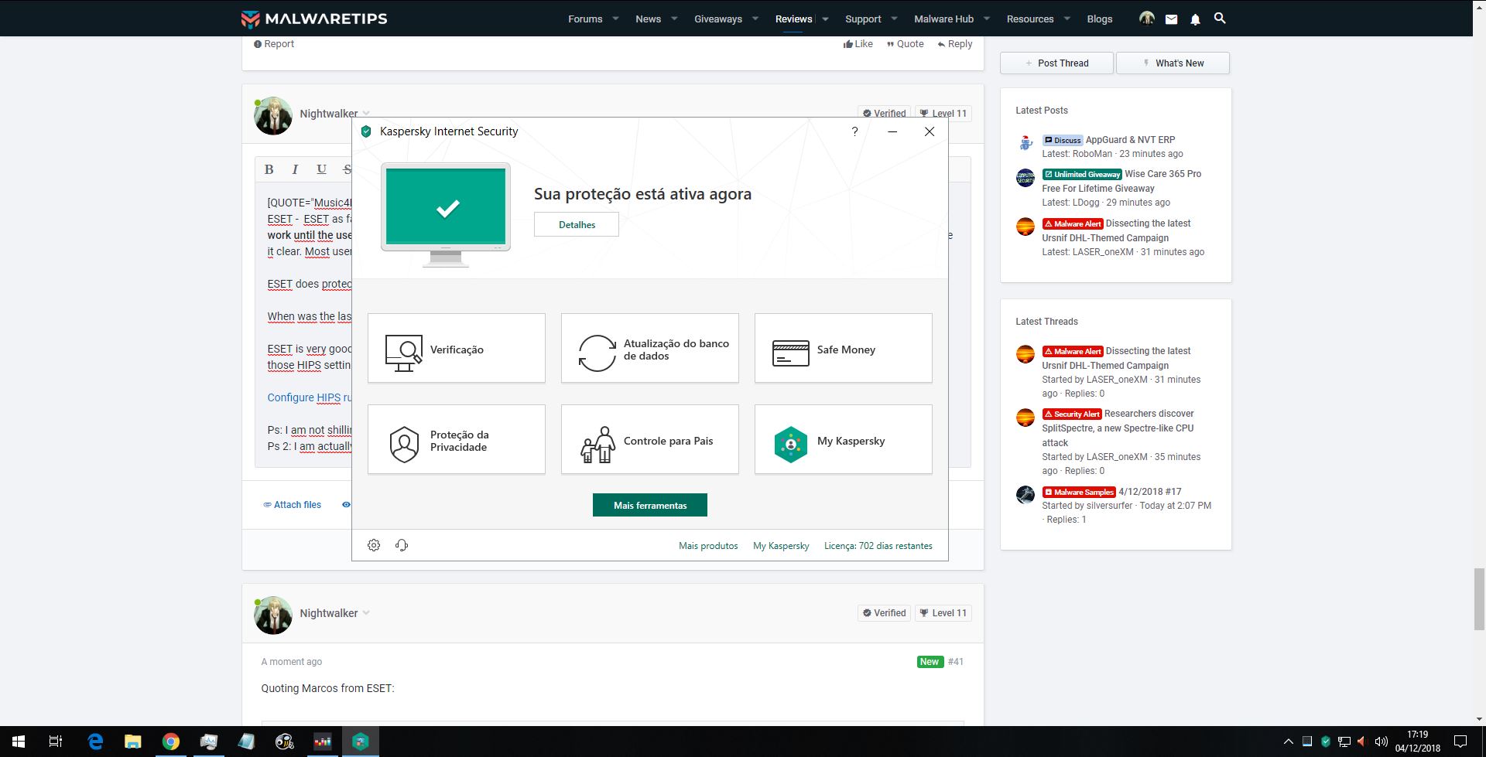This screenshot has width=1486, height=757.
Task: Click Licença: 702 dias restantes link
Action: (878, 546)
